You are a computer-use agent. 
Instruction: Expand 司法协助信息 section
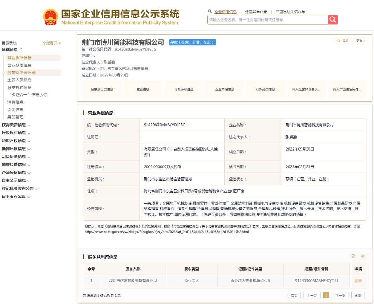16,157
